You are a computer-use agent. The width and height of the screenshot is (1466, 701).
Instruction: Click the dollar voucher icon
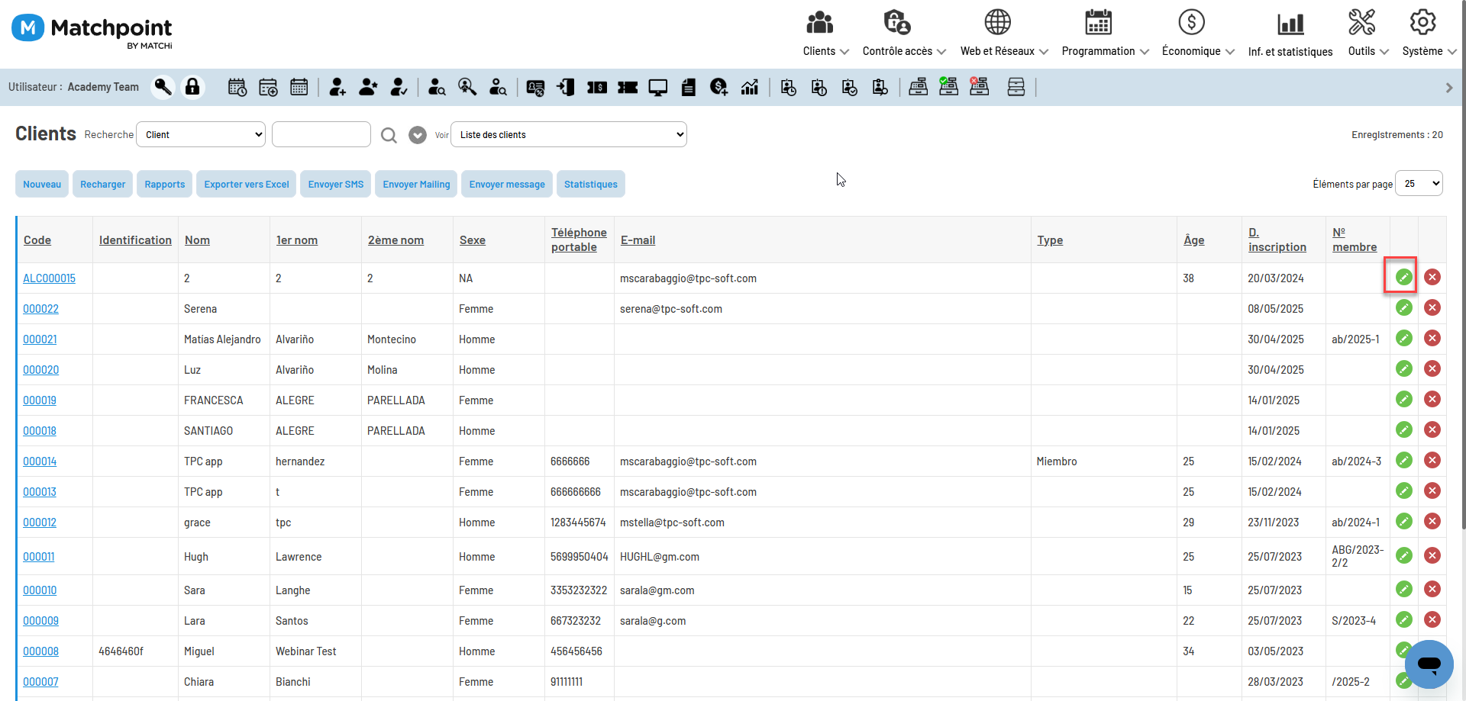[x=597, y=88]
